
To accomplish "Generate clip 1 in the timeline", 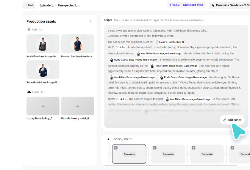I will 129,154.
